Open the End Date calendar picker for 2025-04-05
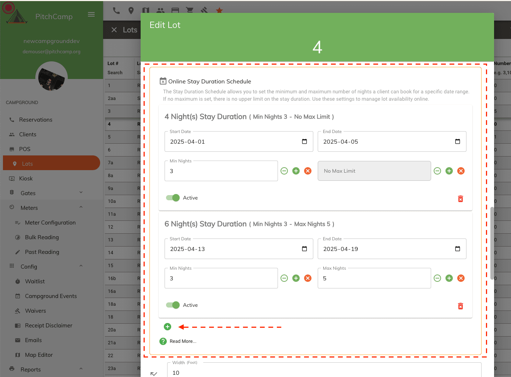The height and width of the screenshot is (377, 511). pos(458,141)
